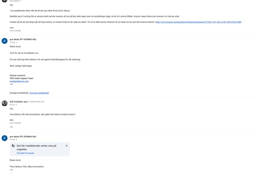The width and height of the screenshot is (262, 174).
Task: Show trimmed content below the final "Flera fakturor från olika leverantörer"
Action: pos(11,170)
